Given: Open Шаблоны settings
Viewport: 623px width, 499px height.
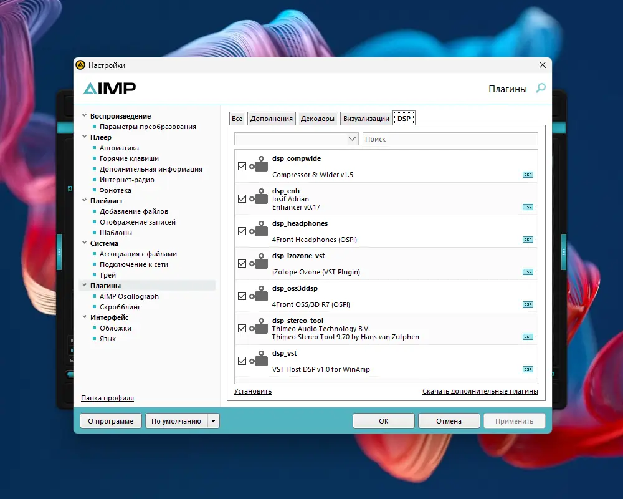Looking at the screenshot, I should (116, 233).
